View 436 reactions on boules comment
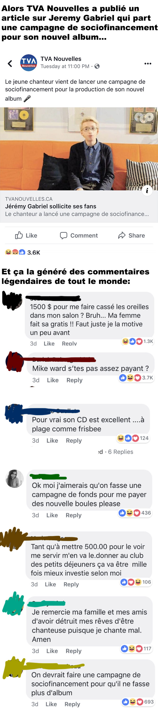 pos(135,513)
